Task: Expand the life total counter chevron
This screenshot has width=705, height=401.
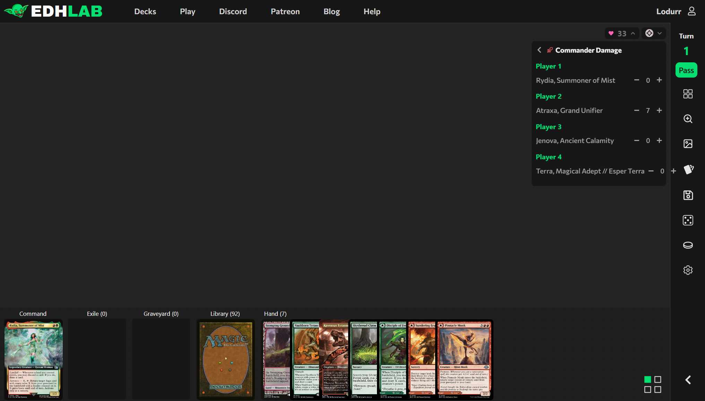Action: pos(633,33)
